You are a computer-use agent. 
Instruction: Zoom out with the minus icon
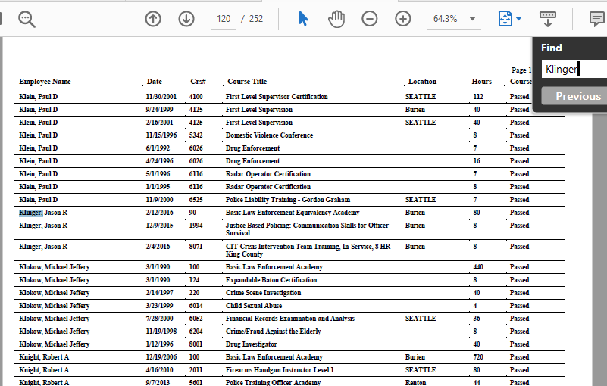(x=369, y=19)
